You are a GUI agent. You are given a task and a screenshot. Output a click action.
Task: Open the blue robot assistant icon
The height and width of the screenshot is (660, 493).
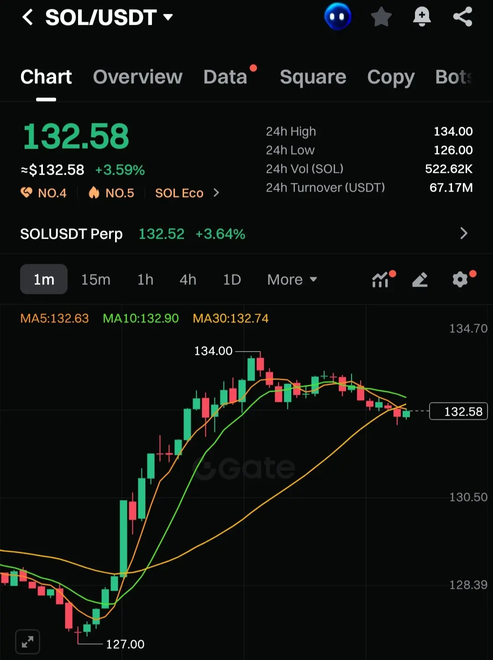[x=338, y=16]
